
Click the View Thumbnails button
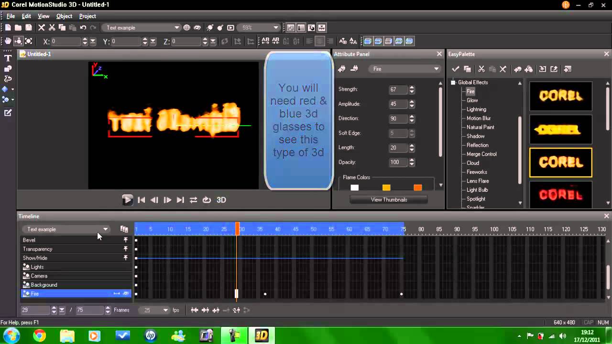[389, 200]
